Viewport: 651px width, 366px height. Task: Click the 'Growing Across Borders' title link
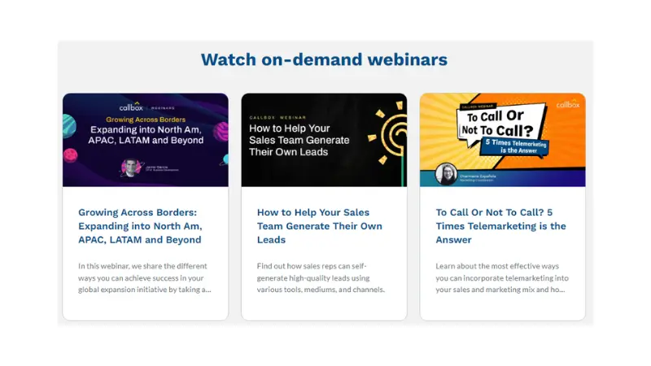point(140,226)
